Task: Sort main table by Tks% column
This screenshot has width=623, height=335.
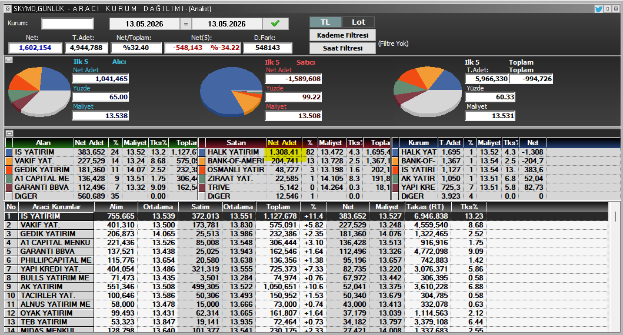Action: (x=469, y=207)
